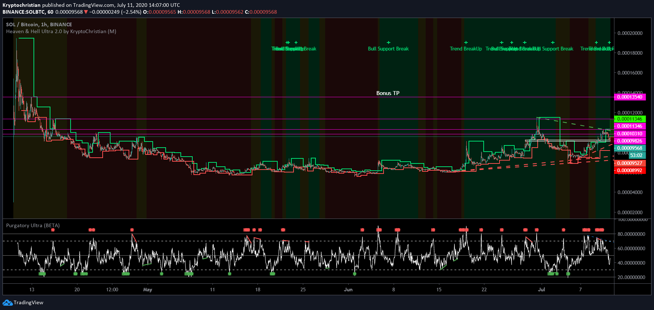Click the standalone Bull Support Break label near June
The image size is (654, 310).
pyautogui.click(x=388, y=49)
